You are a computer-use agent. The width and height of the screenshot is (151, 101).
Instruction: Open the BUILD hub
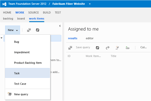point(47,12)
